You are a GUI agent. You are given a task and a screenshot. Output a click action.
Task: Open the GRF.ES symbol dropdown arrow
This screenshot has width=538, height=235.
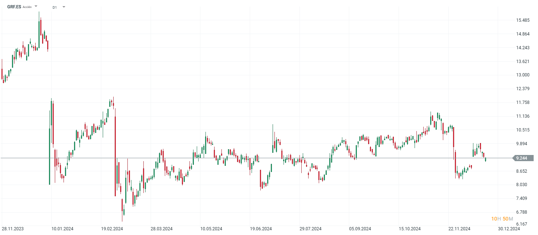(36, 6)
